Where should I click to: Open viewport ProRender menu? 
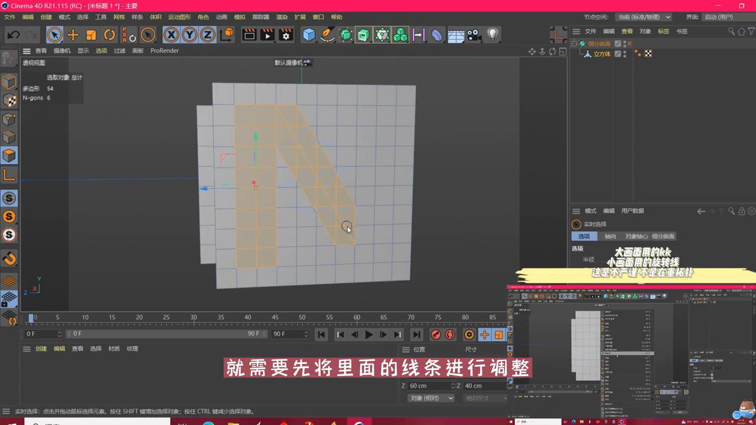[x=164, y=51]
